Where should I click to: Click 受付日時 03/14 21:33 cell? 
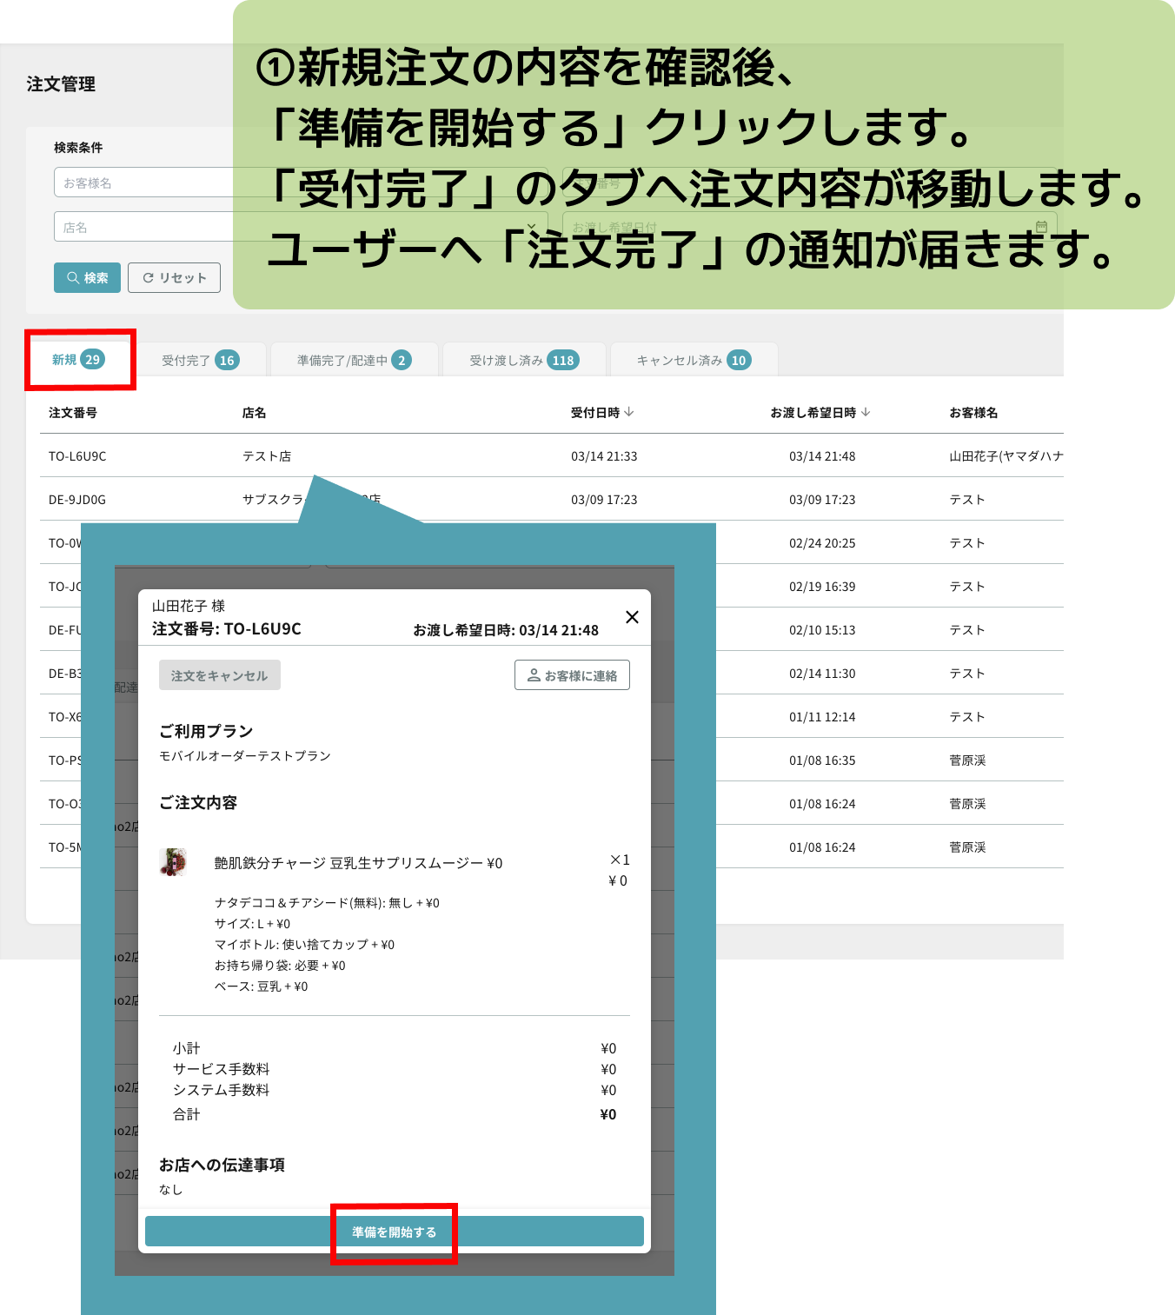coord(604,456)
